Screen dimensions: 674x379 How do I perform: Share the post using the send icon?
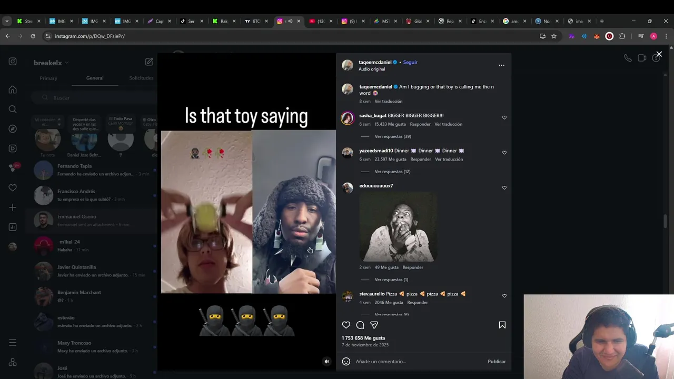coord(374,325)
